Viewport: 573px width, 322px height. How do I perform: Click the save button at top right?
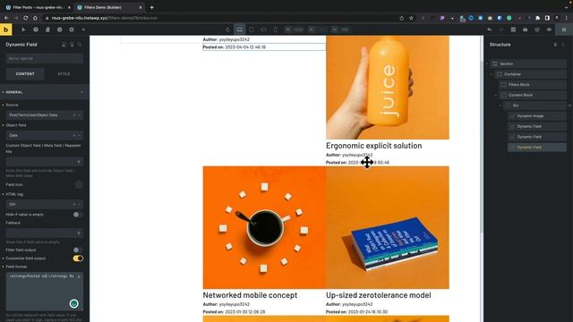click(564, 30)
